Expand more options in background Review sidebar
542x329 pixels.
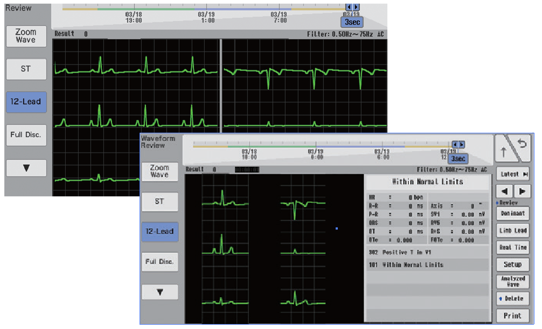click(x=26, y=168)
